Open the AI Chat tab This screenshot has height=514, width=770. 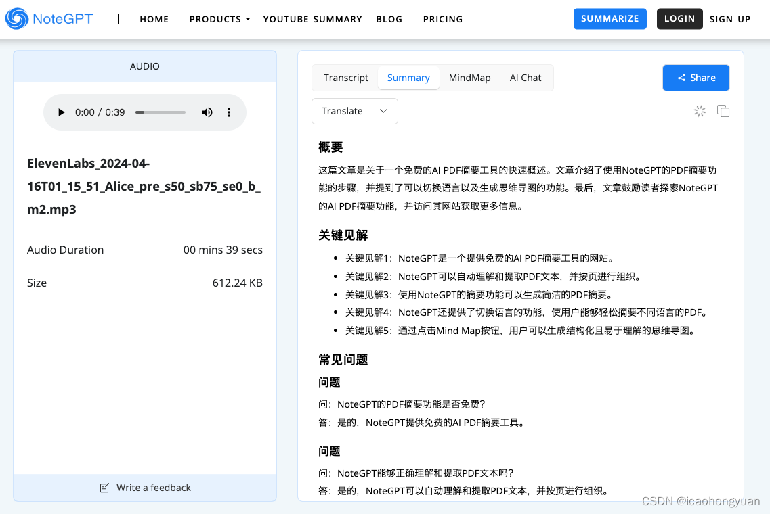click(x=526, y=78)
